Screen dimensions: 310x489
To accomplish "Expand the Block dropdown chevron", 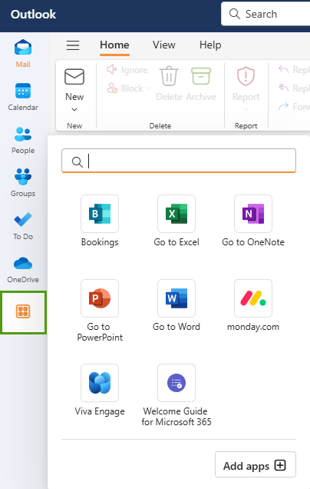I will (x=149, y=88).
